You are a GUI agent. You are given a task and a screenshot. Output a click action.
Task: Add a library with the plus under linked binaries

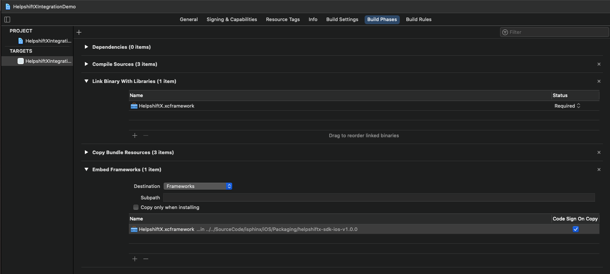click(135, 136)
